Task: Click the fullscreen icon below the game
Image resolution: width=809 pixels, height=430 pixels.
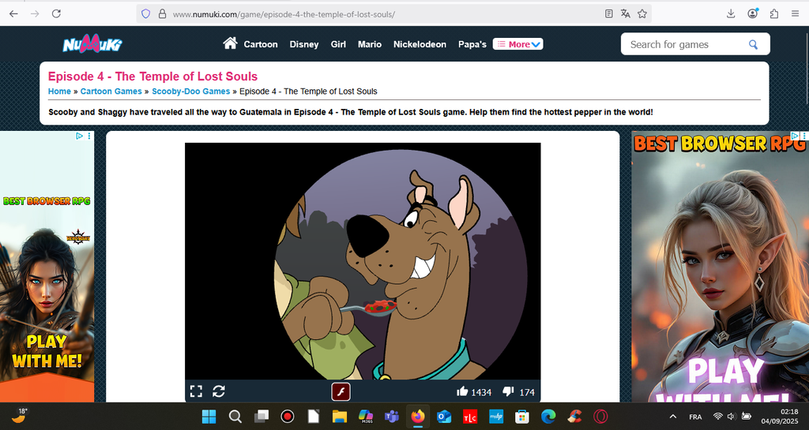Action: [196, 391]
